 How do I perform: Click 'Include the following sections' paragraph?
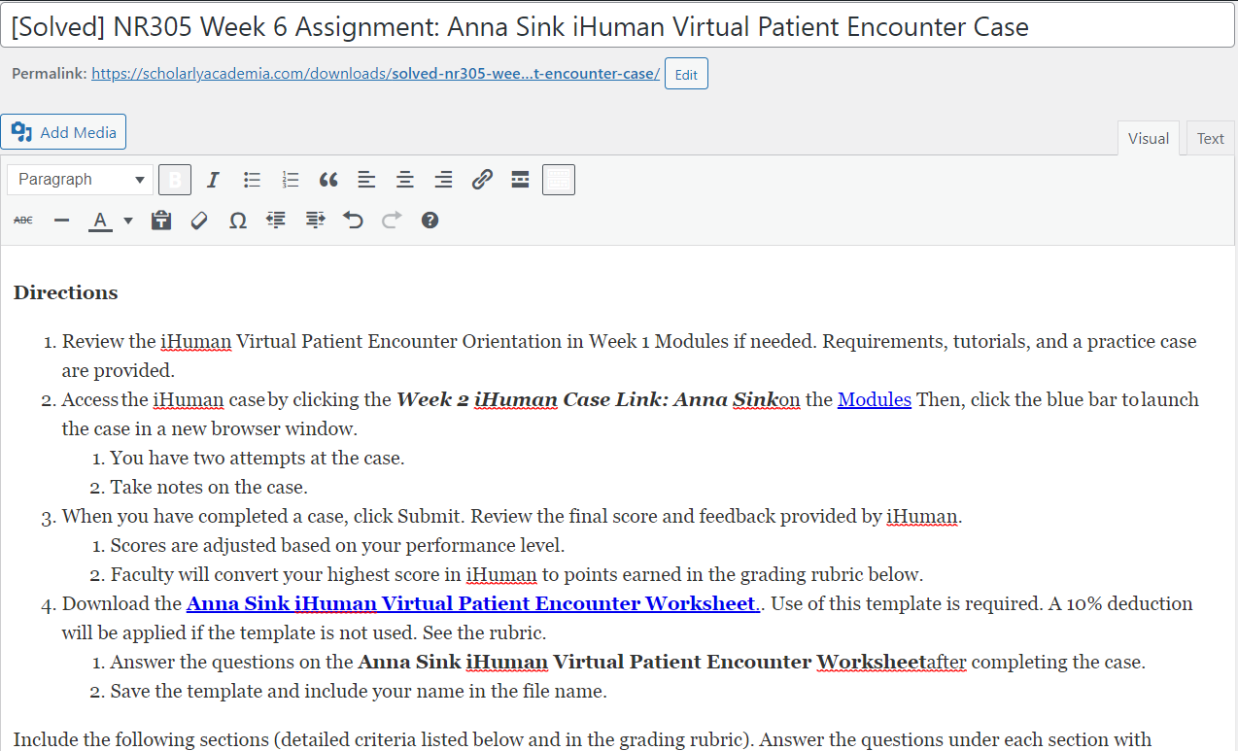(x=582, y=739)
